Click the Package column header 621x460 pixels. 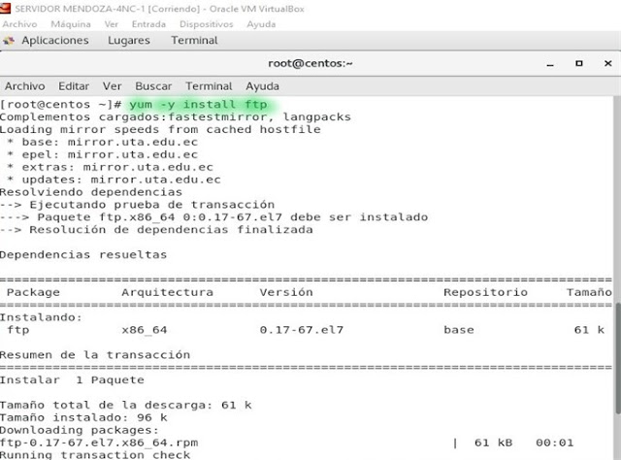(33, 292)
